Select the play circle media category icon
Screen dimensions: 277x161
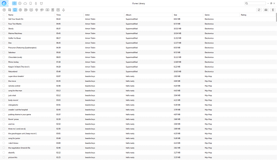4,10
